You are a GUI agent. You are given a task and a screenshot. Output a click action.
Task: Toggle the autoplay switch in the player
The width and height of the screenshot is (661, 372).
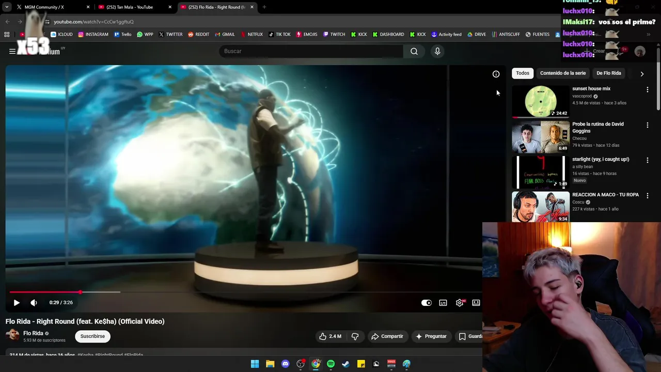(x=427, y=303)
